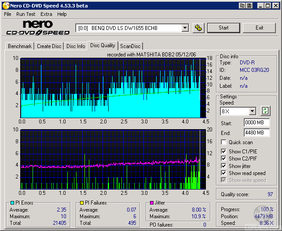Open the Run Test menu

pos(26,14)
